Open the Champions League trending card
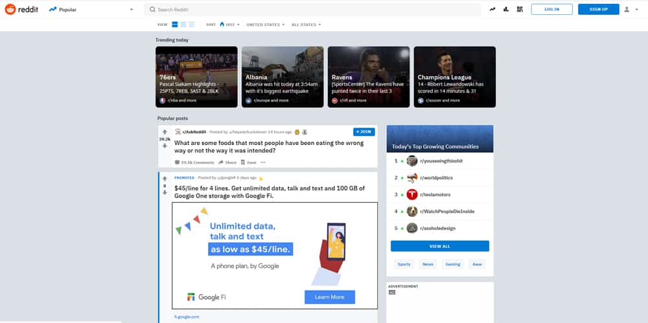The width and height of the screenshot is (648, 323). click(455, 77)
